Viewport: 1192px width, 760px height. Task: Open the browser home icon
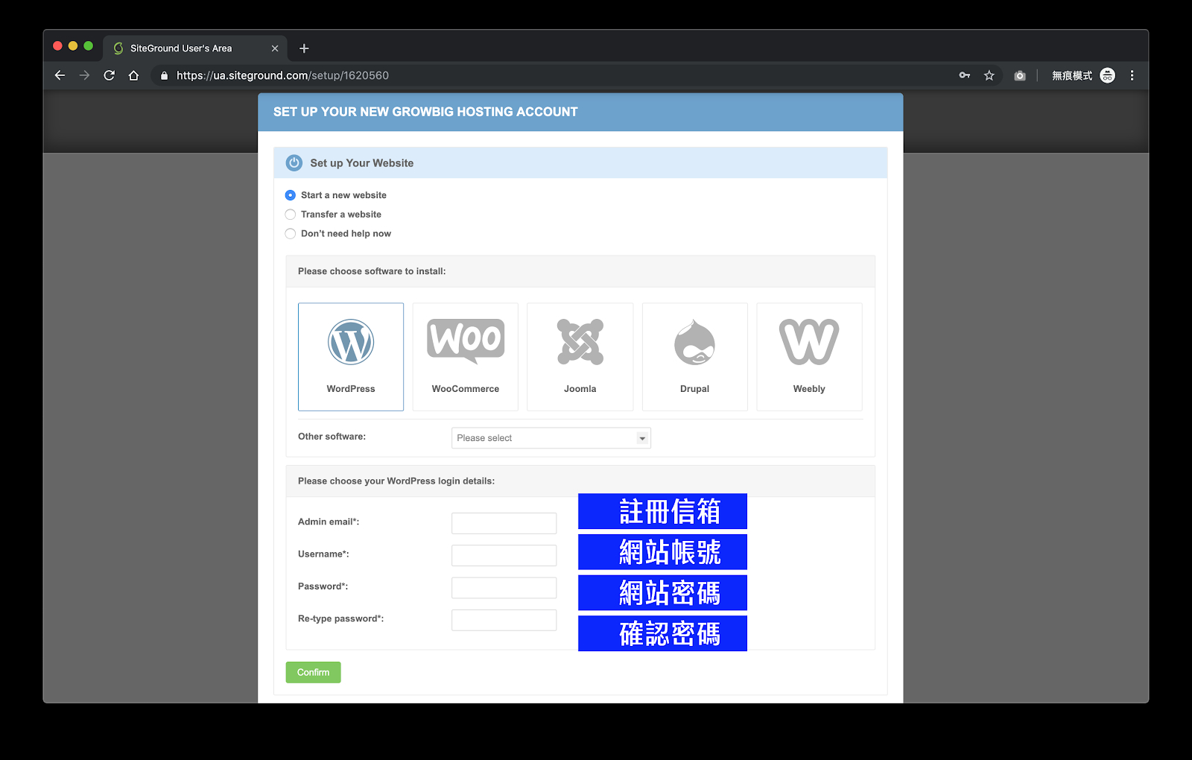coord(133,75)
